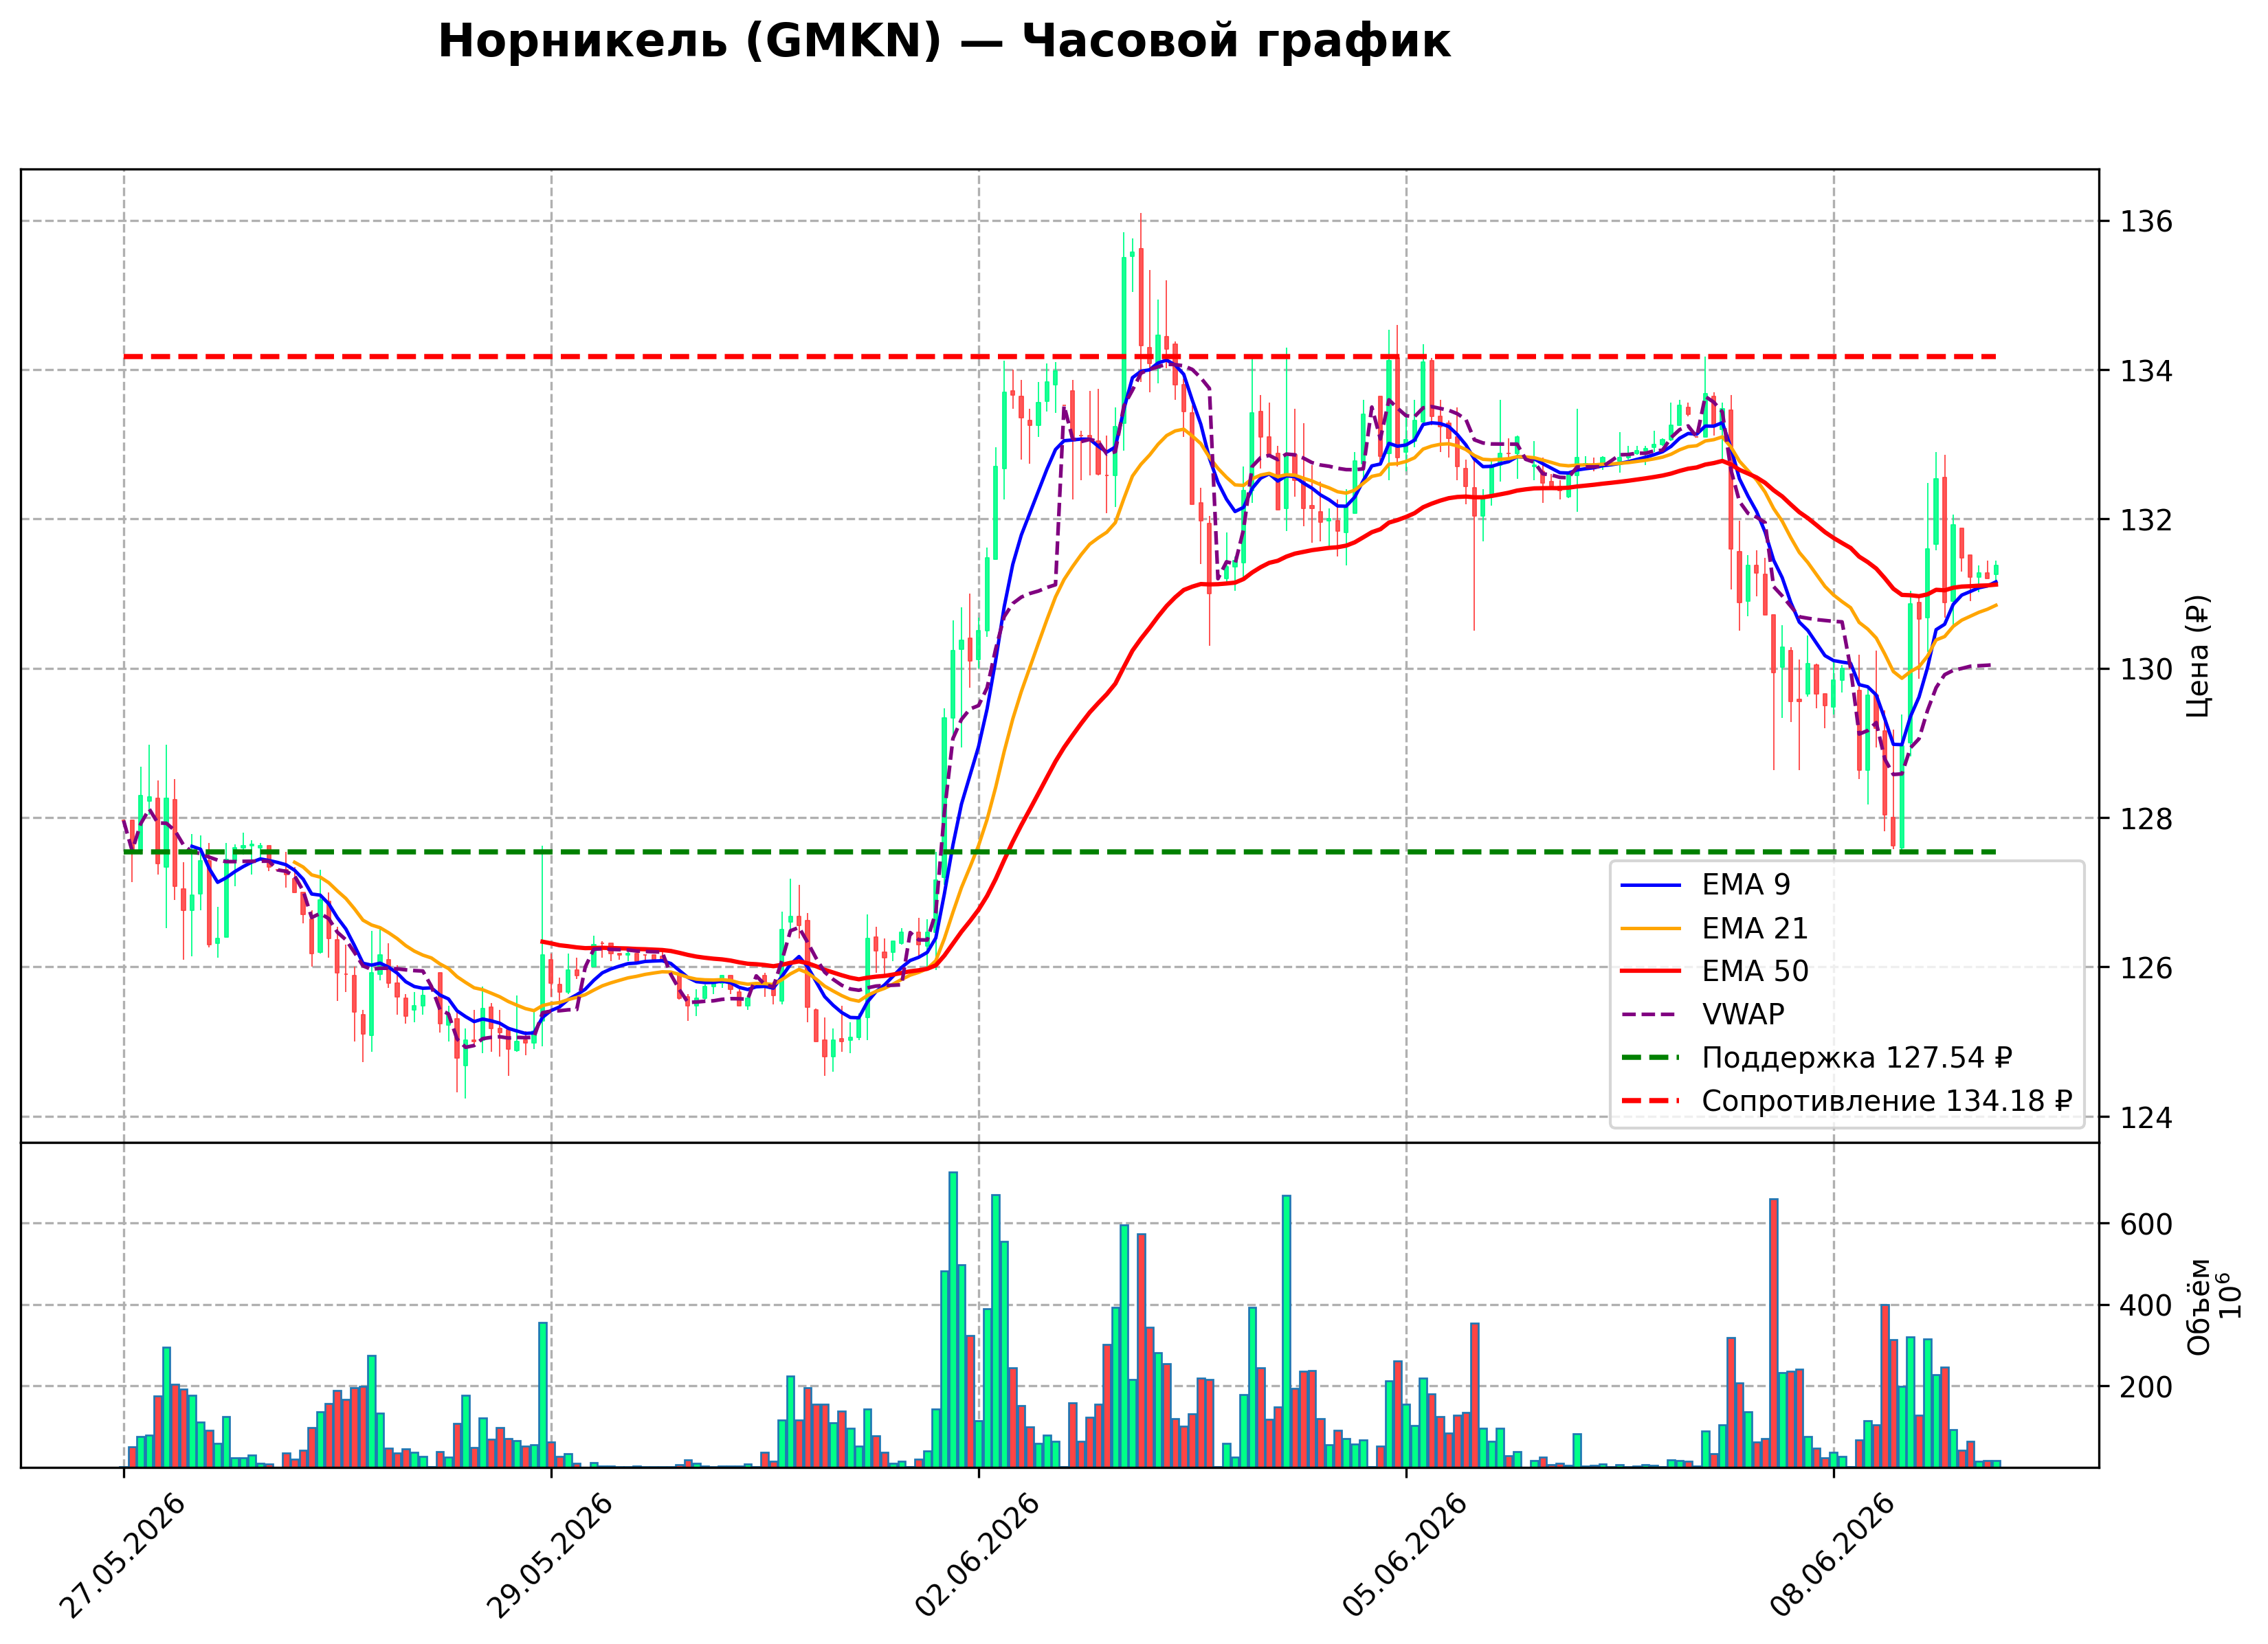
Task: Select the VWAP legend entry
Action: click(x=1703, y=1015)
